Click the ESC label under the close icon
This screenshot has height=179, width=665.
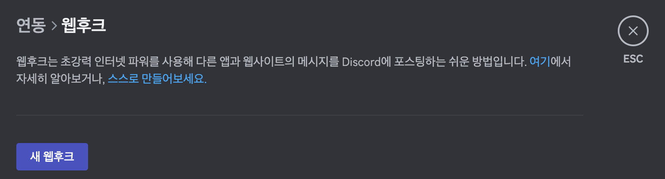pos(633,59)
